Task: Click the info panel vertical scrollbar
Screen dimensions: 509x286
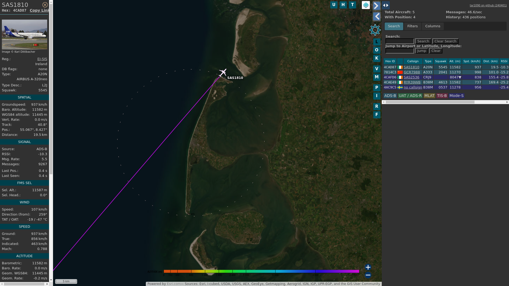Action: click(x=51, y=89)
